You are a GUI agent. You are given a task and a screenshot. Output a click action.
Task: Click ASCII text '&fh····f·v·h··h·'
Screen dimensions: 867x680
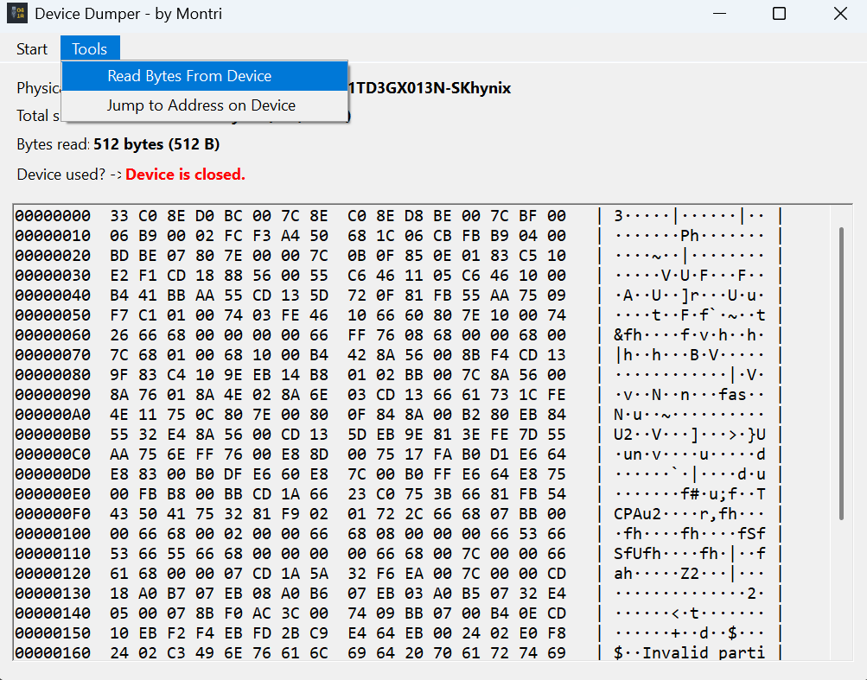point(690,335)
